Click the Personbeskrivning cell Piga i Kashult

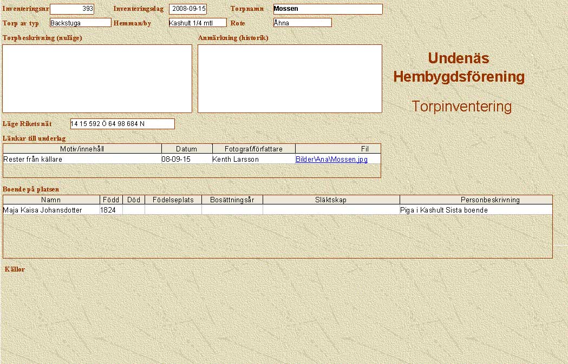click(443, 210)
